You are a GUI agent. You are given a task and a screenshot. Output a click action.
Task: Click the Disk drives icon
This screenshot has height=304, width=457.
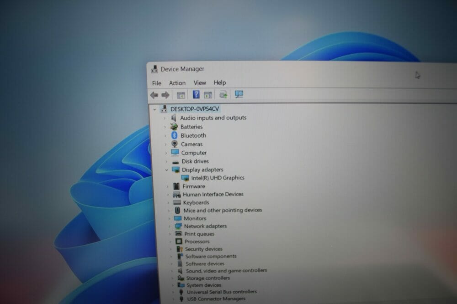[175, 162]
